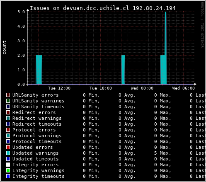
Task: Click the Tue 12:00 time axis label
Action: point(59,88)
